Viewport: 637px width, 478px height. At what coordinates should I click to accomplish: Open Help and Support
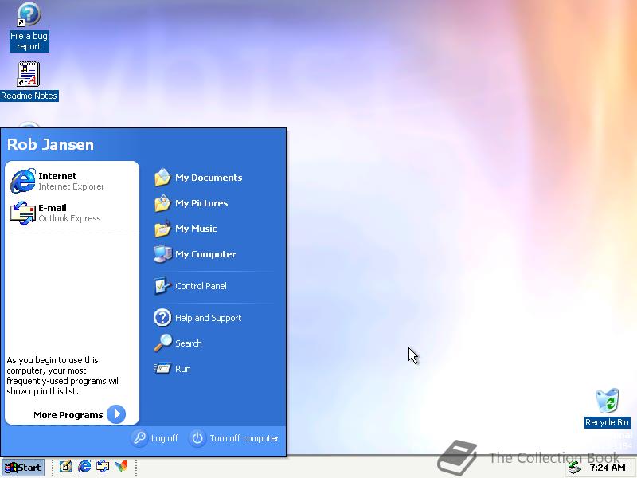click(x=197, y=318)
